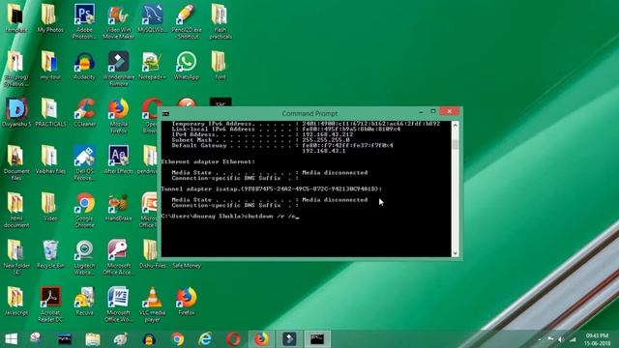Screen dimensions: 619x348
Task: Click the 'shutdown /r /o' command line
Action: click(x=230, y=217)
